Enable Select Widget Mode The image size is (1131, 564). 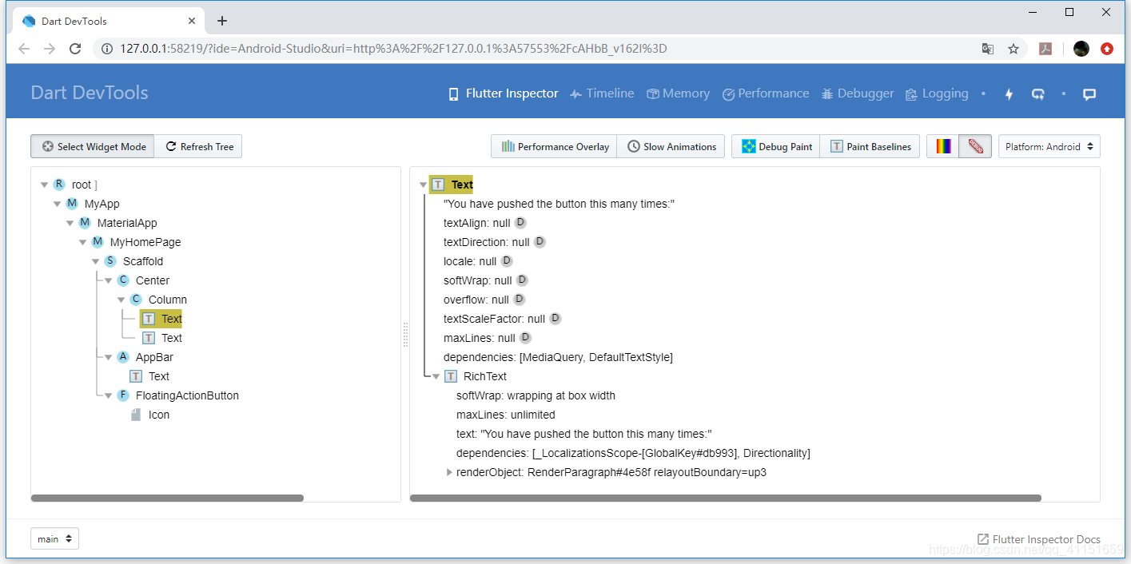(92, 146)
